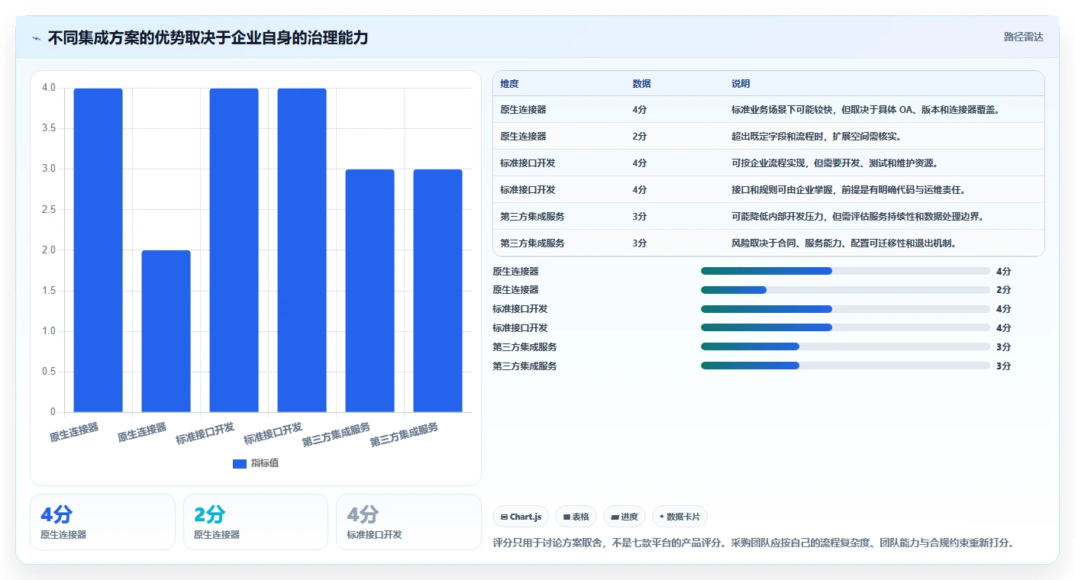1075x580 pixels.
Task: Click the 原生连接器 chart bar reaching 2.0
Action: (x=166, y=331)
